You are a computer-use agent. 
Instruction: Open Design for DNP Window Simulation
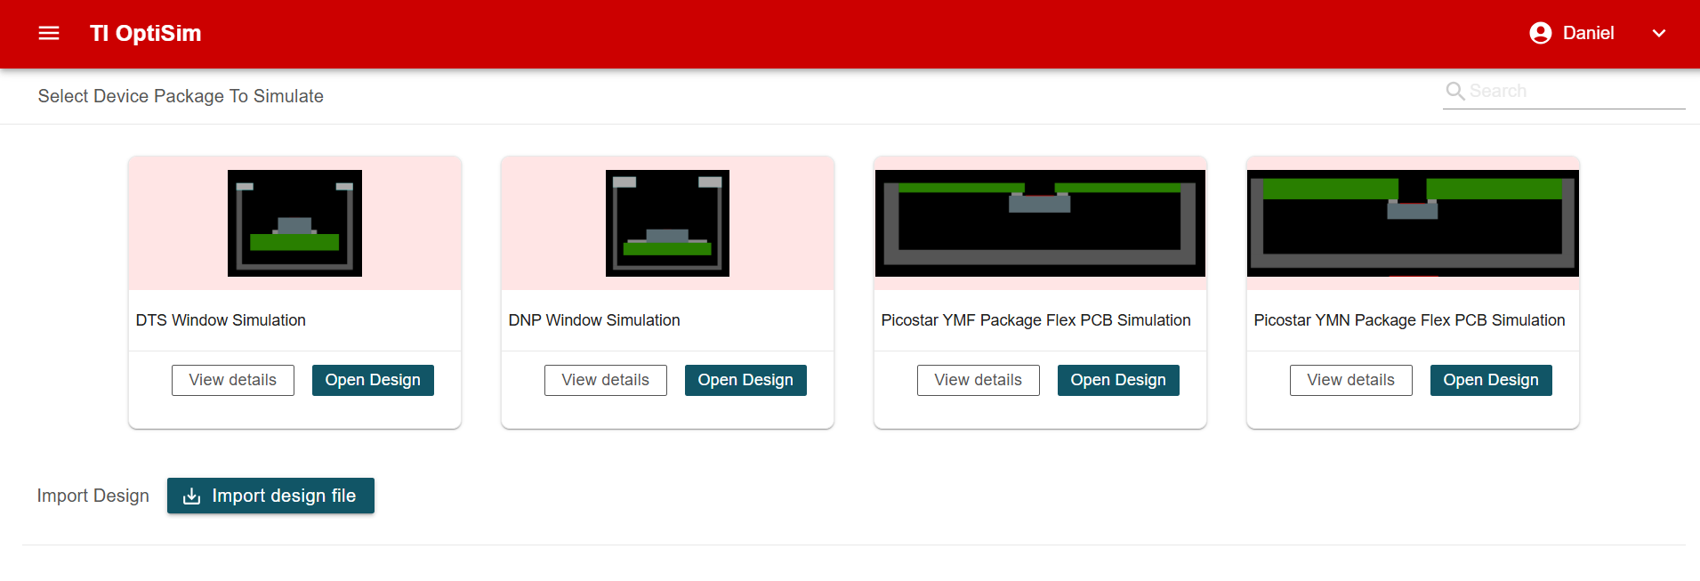click(x=745, y=380)
